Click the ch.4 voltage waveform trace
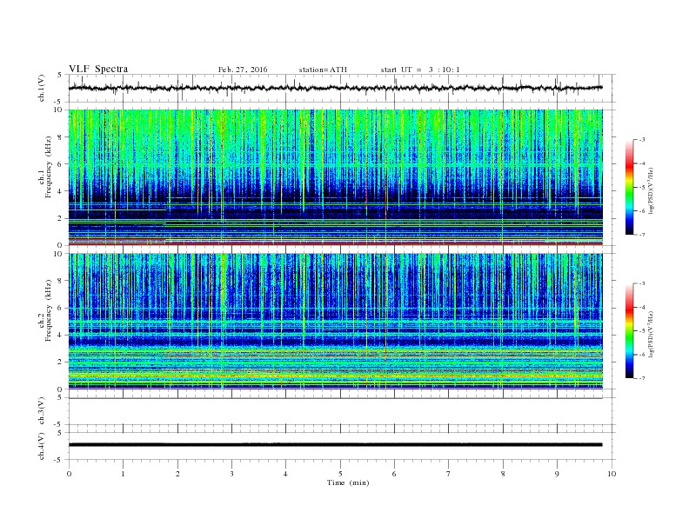689x532 pixels. [335, 445]
